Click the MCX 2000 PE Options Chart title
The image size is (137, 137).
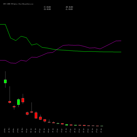point(18,4)
